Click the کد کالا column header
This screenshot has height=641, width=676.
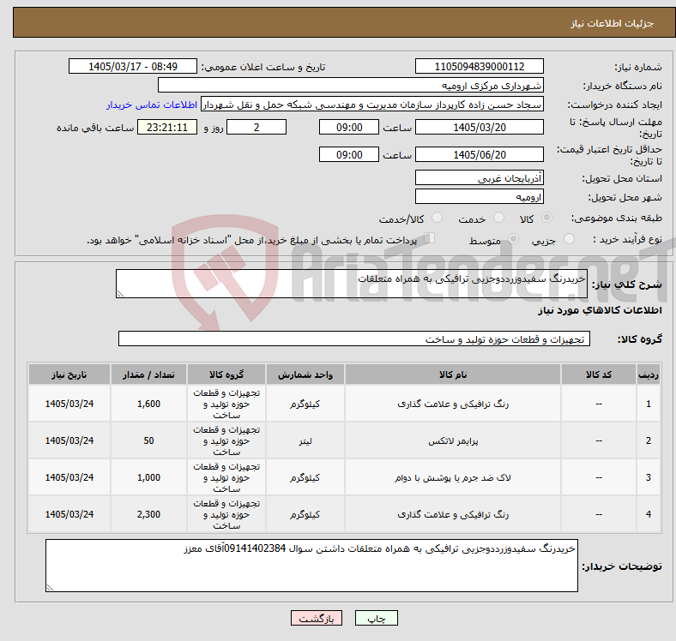pos(599,374)
